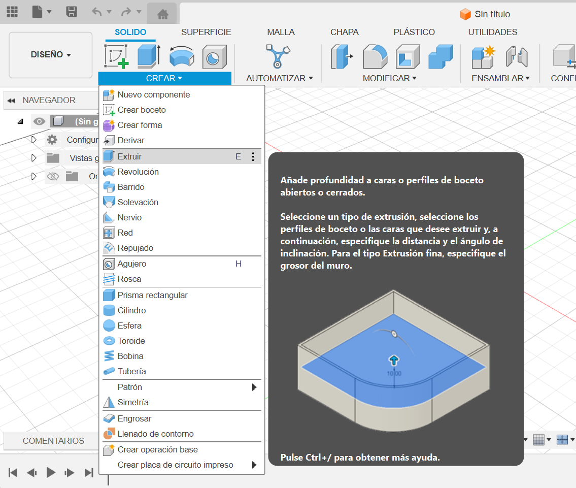Open the DISEÑO workspace dropdown
576x488 pixels.
pyautogui.click(x=51, y=55)
